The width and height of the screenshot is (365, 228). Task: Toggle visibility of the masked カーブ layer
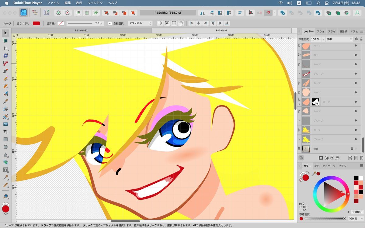(356, 102)
